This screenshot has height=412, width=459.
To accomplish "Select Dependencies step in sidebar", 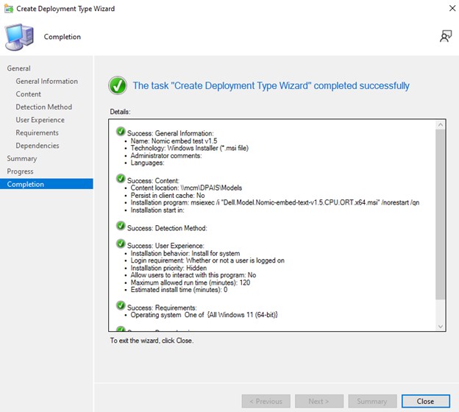I will coord(38,146).
